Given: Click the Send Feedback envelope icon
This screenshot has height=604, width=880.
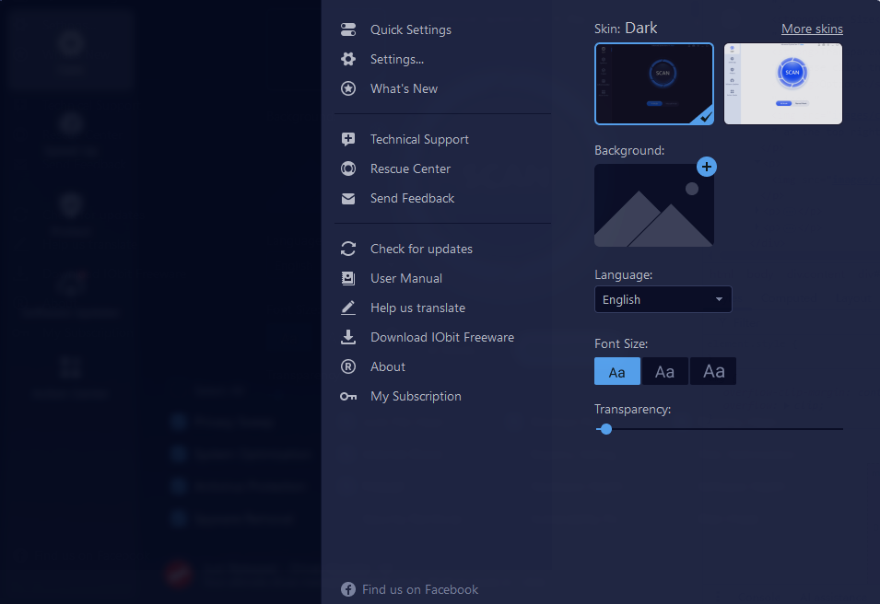Looking at the screenshot, I should click(348, 198).
